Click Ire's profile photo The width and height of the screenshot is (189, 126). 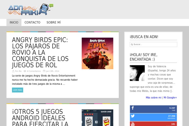[137, 73]
